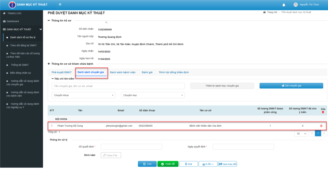328x169 pixels.
Task: Go to next page in pagination
Action: [x=324, y=133]
